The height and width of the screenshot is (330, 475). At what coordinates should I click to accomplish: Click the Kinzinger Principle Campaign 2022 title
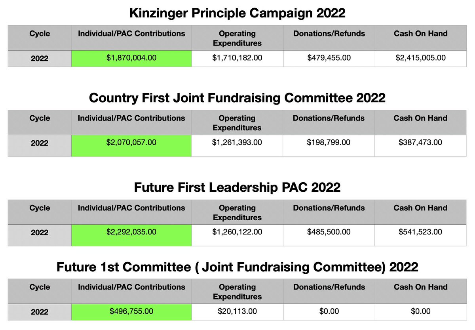(237, 13)
